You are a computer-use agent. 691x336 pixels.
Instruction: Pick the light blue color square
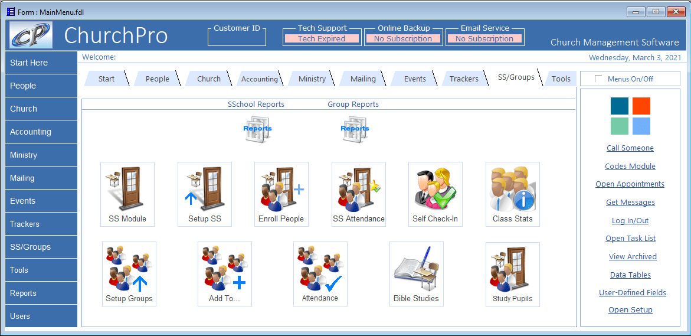[641, 126]
